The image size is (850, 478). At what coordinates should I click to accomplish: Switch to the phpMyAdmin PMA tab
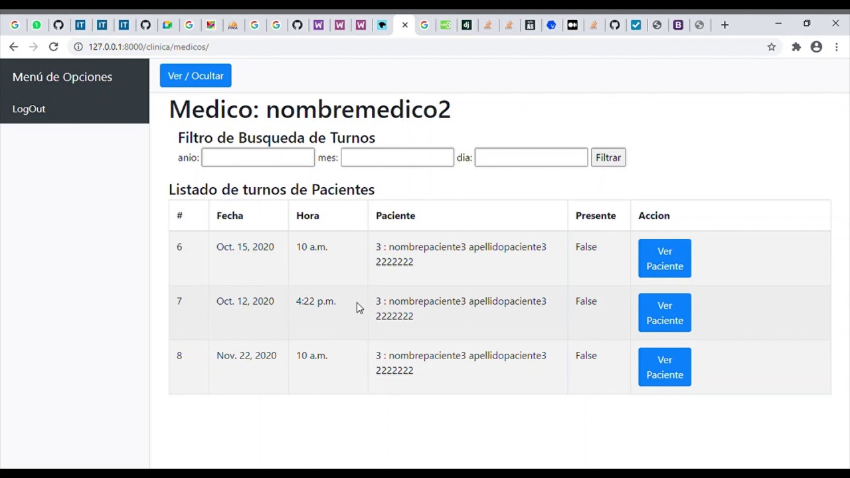[x=232, y=25]
